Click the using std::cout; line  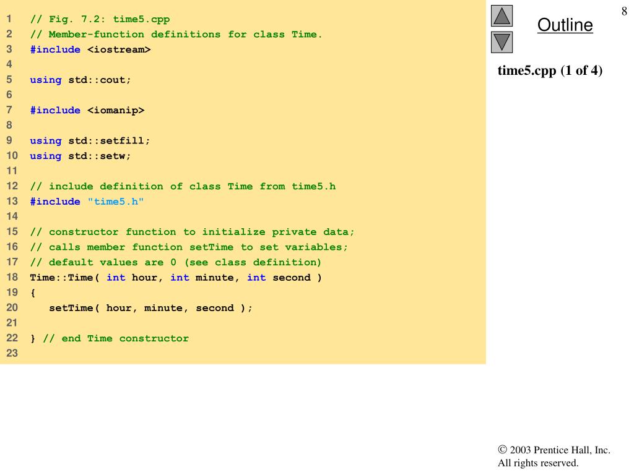[80, 80]
